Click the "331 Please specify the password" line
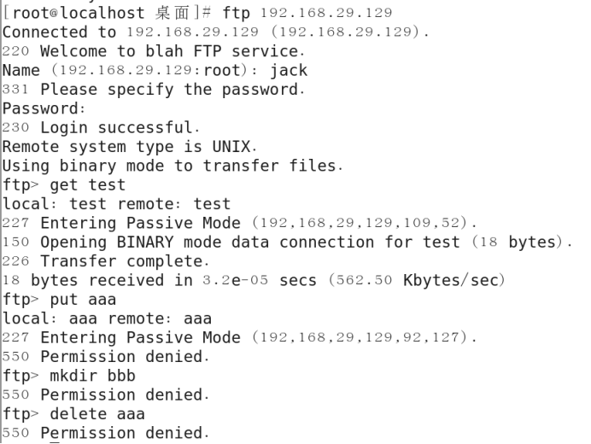Screen dimensions: 591x444 [153, 90]
